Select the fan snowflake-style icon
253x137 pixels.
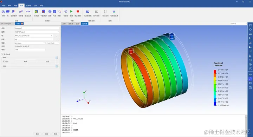(50, 12)
